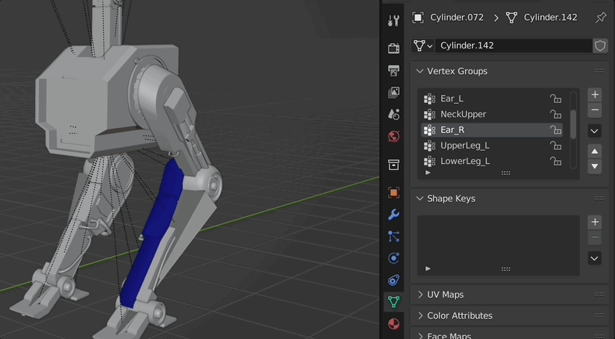The height and width of the screenshot is (339, 615).
Task: Open the mesh data browse dropdown
Action: point(422,45)
